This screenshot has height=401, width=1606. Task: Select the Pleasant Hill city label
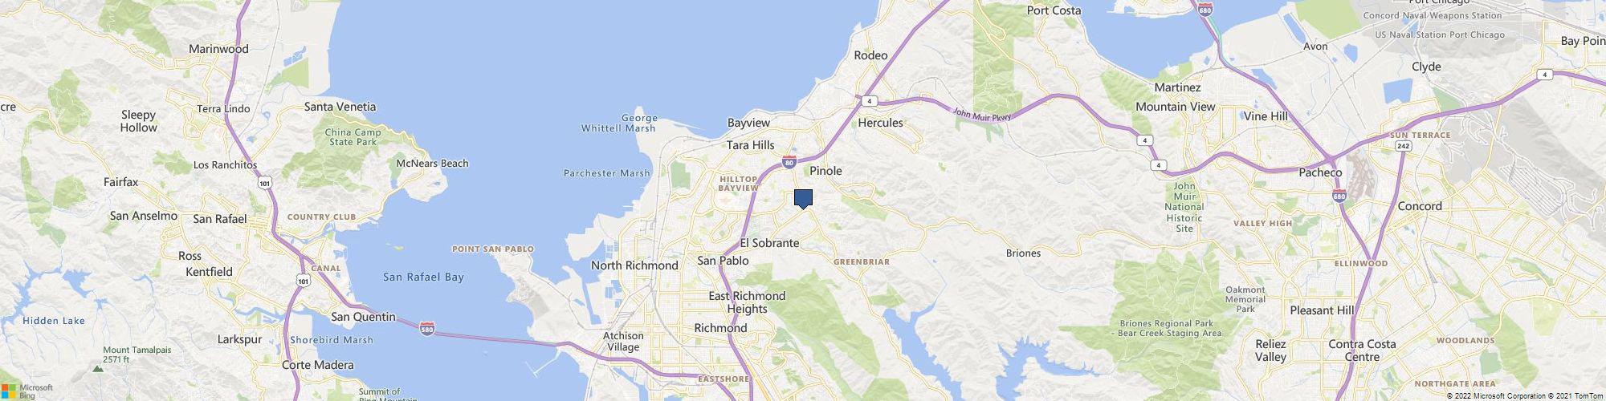pos(1322,310)
